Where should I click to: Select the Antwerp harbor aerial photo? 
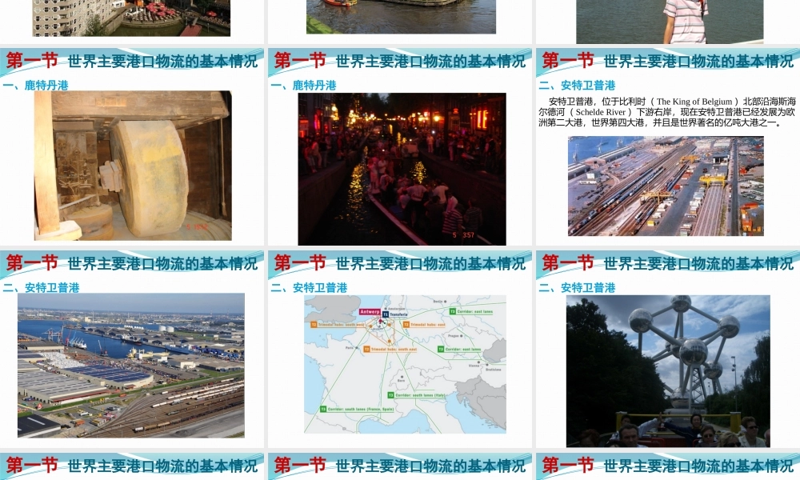point(131,366)
